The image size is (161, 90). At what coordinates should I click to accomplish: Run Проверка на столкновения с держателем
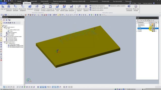64,8
